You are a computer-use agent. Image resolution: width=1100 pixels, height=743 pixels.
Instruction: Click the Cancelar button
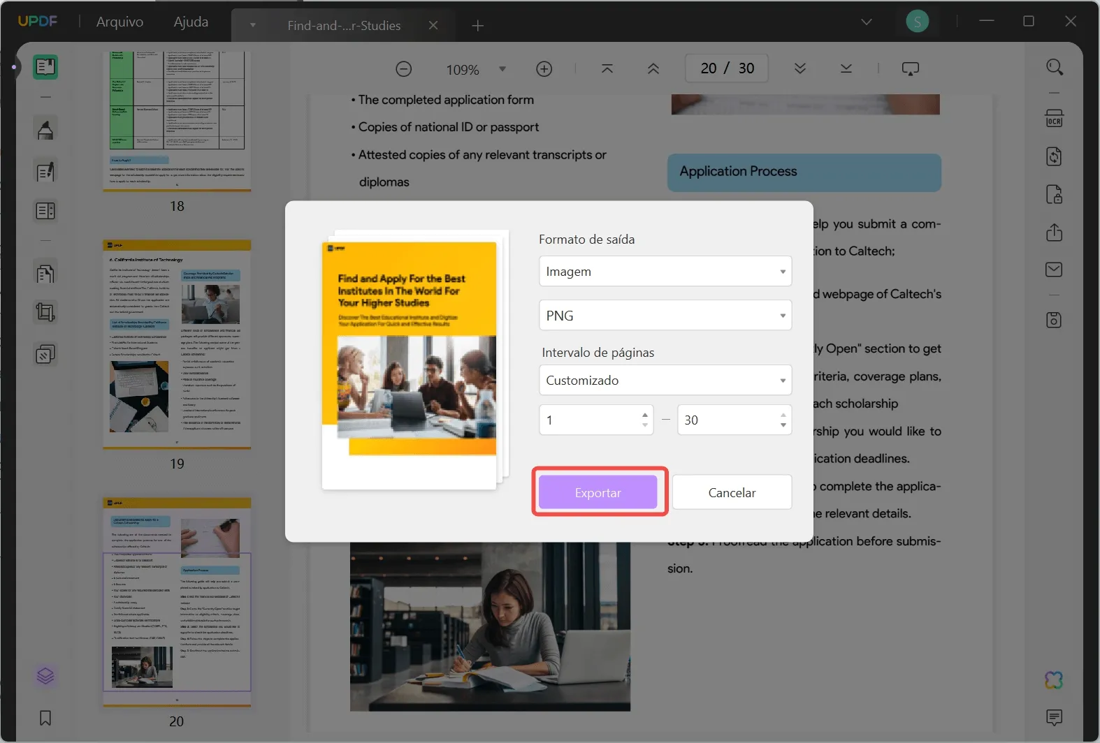(x=732, y=492)
